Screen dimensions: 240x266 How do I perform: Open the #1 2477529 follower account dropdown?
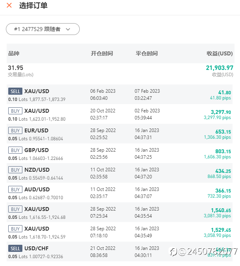click(43, 29)
